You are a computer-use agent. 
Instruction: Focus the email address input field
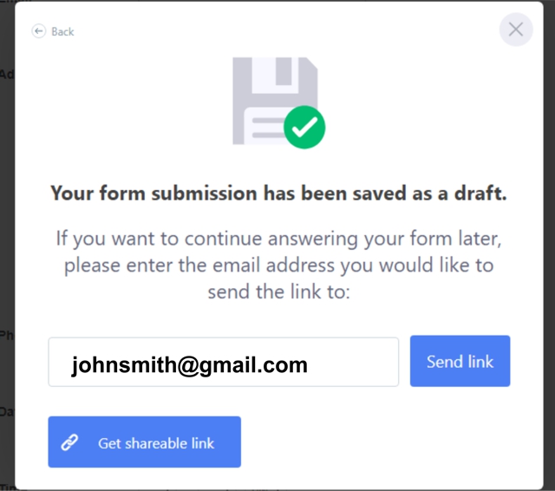point(223,363)
